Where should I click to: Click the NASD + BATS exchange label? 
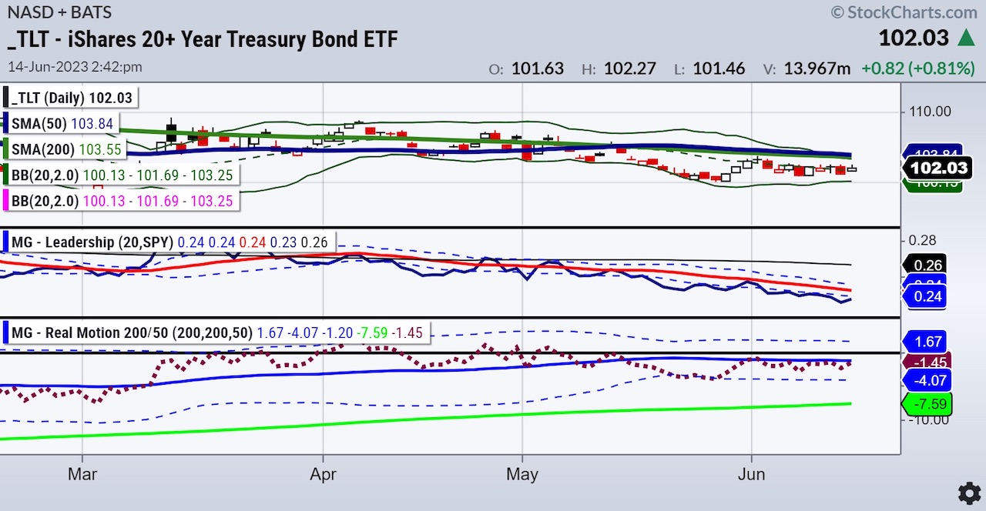click(59, 12)
